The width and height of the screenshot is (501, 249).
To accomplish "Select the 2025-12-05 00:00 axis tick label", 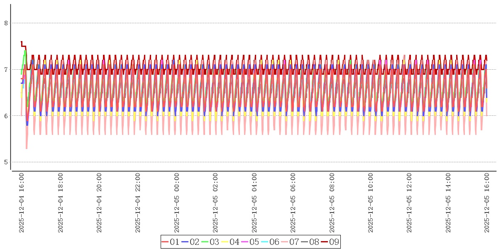I will tap(177, 203).
